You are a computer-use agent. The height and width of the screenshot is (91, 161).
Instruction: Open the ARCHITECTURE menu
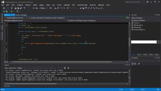coord(82,5)
